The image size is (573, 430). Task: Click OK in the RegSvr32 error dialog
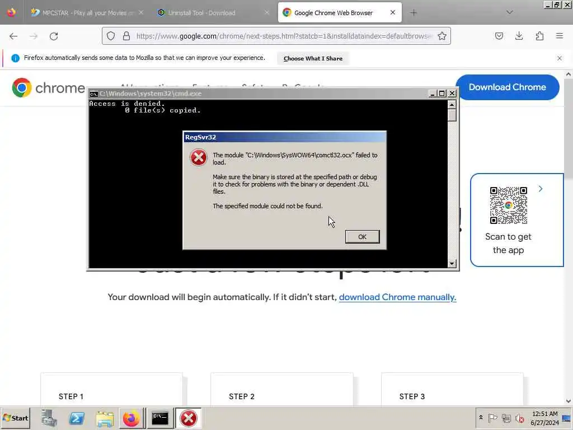pos(362,237)
